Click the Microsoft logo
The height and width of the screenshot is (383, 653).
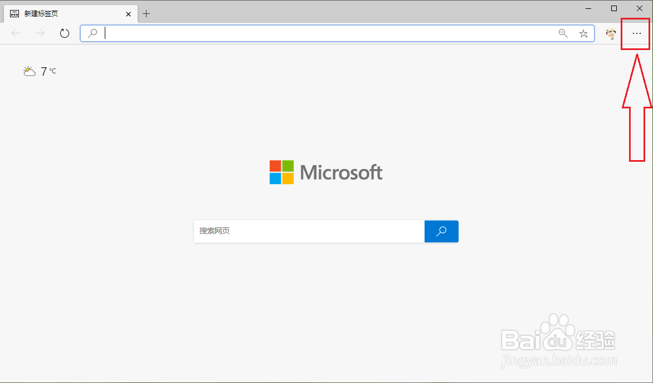click(326, 172)
